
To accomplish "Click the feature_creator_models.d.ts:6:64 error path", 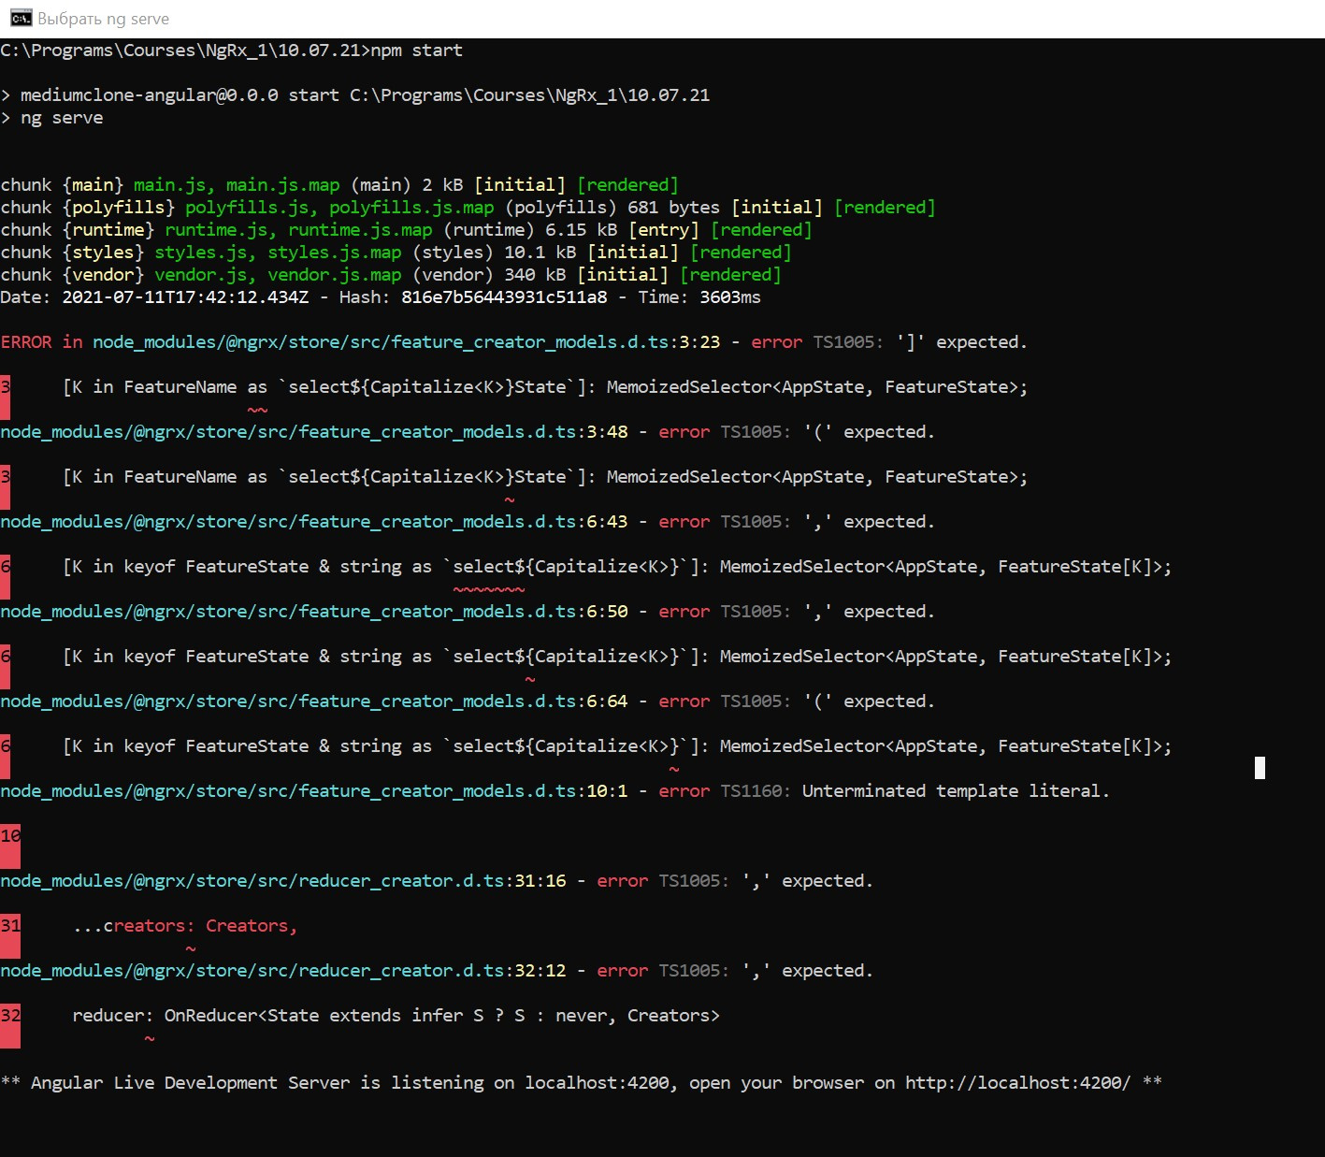I will click(314, 701).
